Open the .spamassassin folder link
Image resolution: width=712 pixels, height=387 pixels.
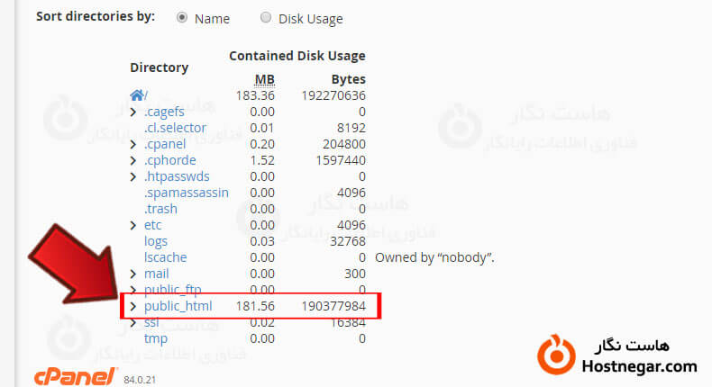click(186, 193)
